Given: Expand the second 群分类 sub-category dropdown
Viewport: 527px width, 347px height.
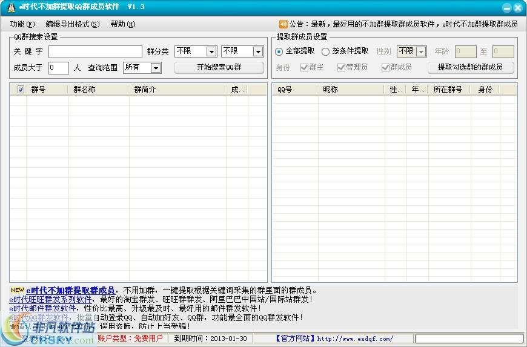Looking at the screenshot, I should point(258,51).
